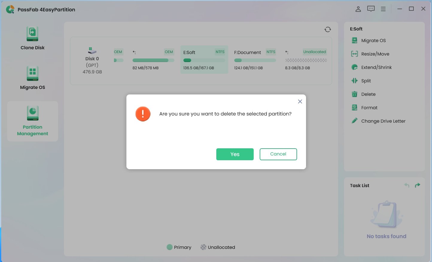432x262 pixels.
Task: Cancel the partition deletion
Action: pos(278,154)
